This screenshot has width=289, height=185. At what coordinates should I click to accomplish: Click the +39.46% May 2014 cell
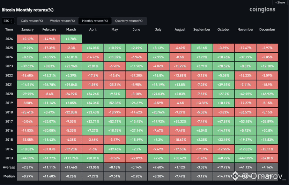tap(114, 149)
